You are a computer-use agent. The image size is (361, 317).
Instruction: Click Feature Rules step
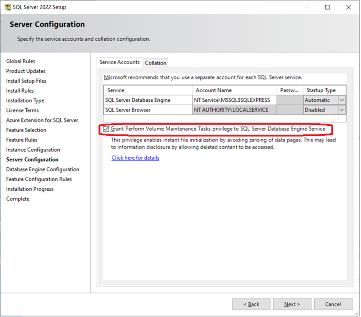pyautogui.click(x=22, y=140)
